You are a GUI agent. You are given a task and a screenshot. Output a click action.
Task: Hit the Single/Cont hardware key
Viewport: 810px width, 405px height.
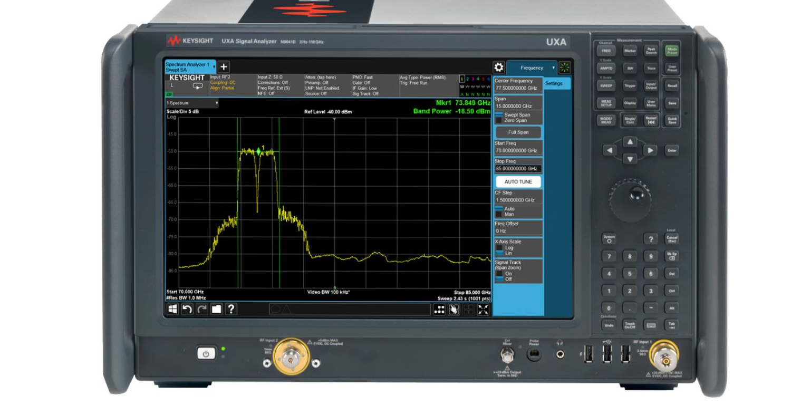tap(630, 120)
